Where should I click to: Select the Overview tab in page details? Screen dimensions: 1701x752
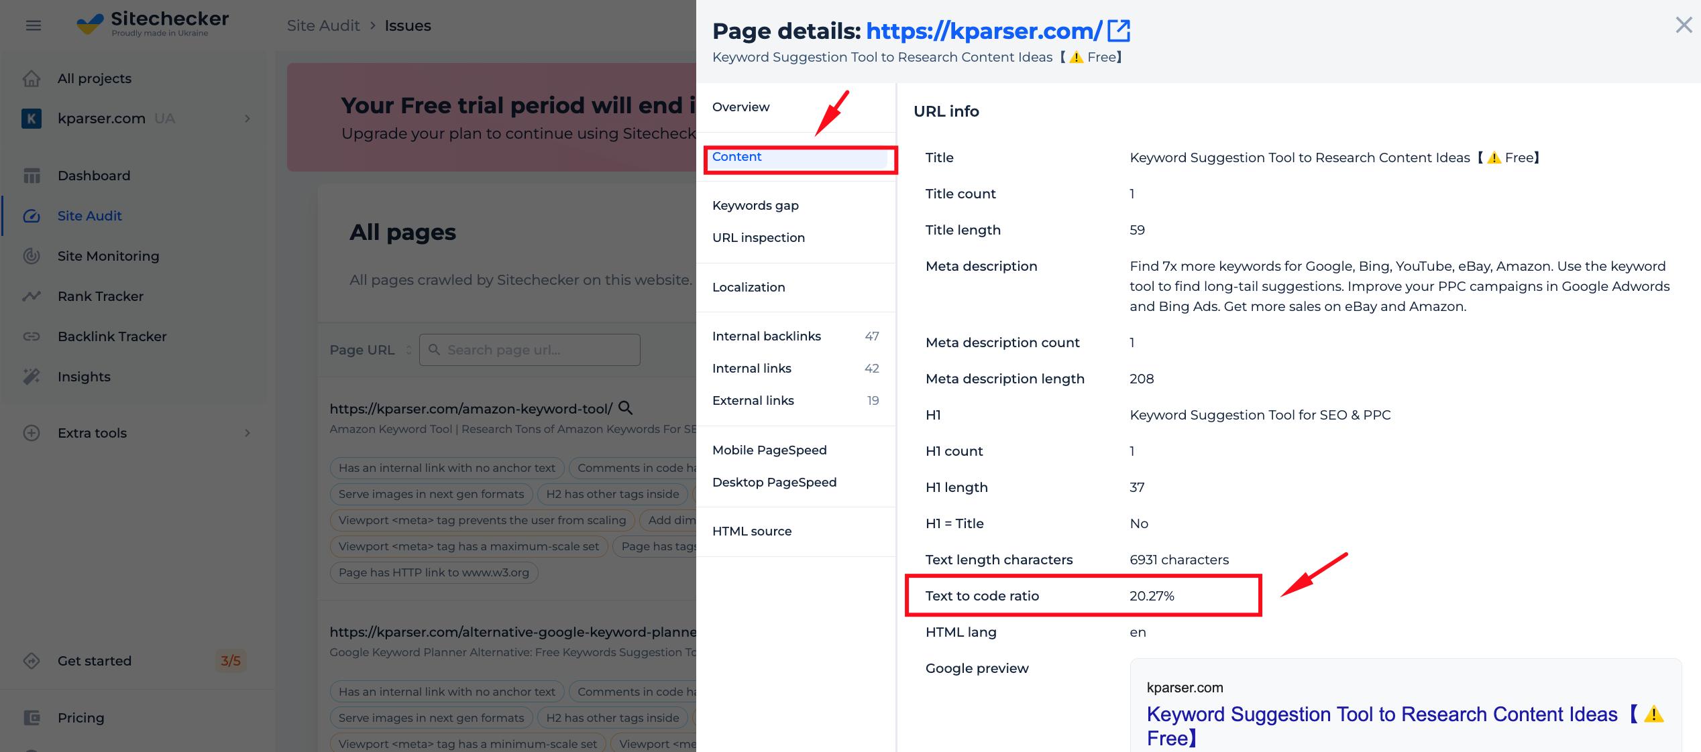tap(742, 106)
